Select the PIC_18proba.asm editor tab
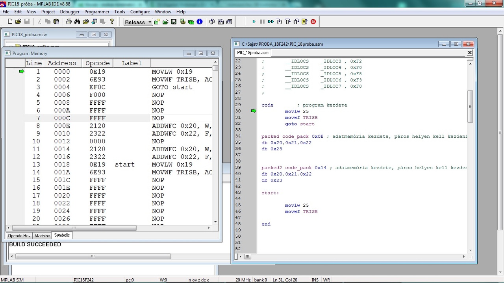Image resolution: width=504 pixels, height=283 pixels. coord(253,53)
